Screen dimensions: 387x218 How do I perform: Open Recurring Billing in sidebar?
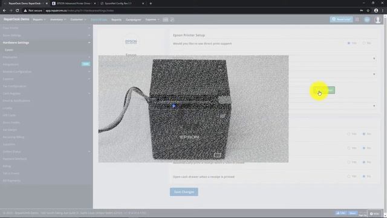[x=13, y=137]
